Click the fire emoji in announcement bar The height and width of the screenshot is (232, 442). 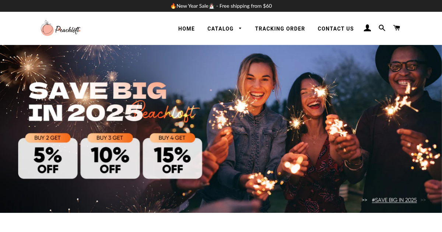click(173, 6)
